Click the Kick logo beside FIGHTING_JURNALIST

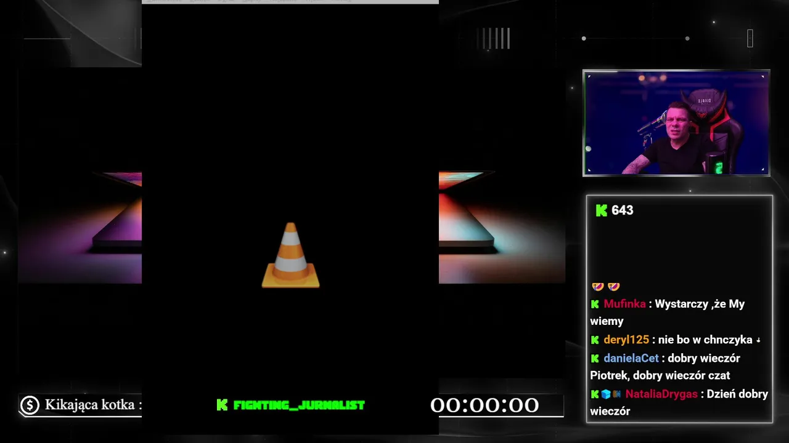[223, 405]
